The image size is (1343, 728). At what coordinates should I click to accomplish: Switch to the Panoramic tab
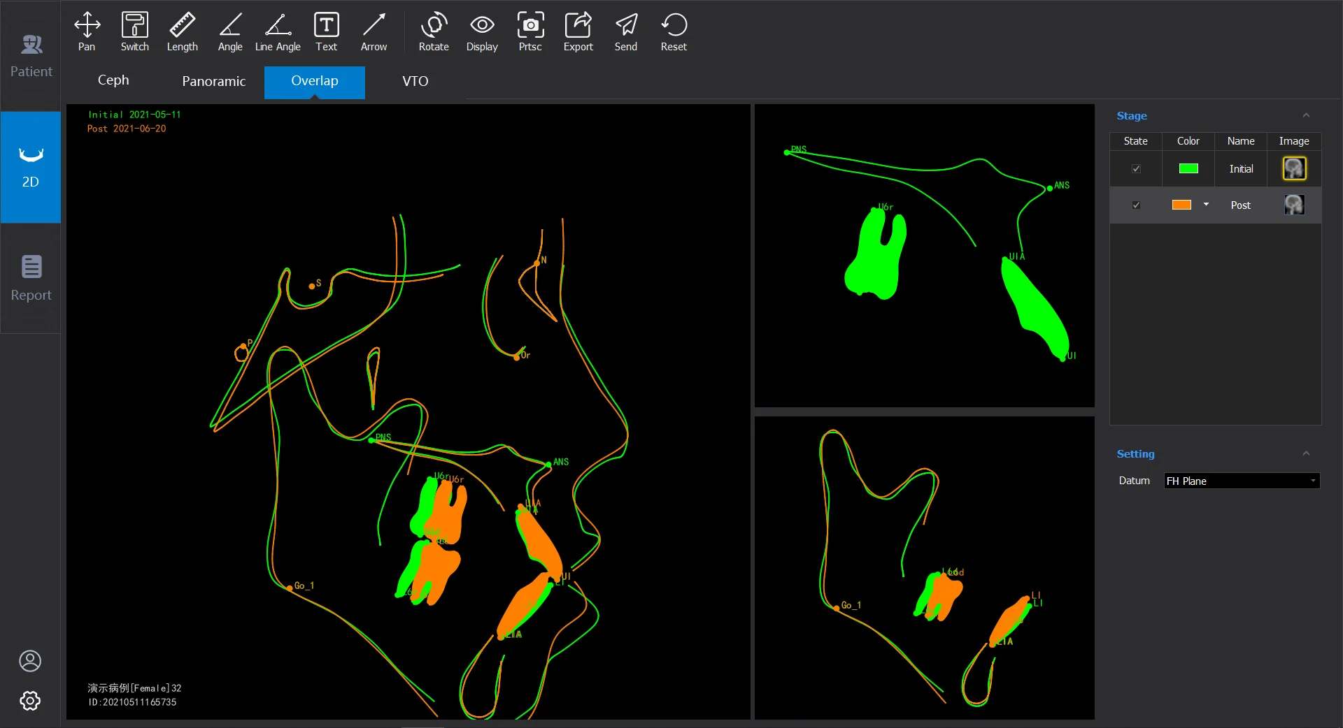(213, 81)
